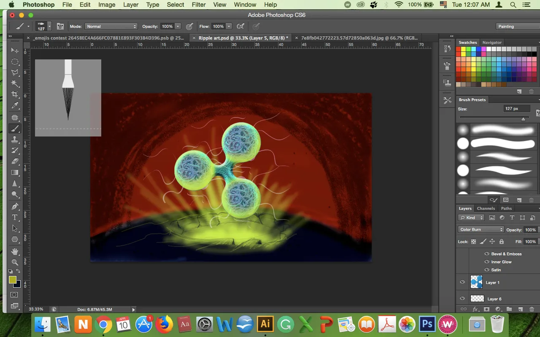Toggle Inner Glow effect visibility

coord(487,262)
